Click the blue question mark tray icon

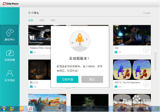click(x=150, y=109)
